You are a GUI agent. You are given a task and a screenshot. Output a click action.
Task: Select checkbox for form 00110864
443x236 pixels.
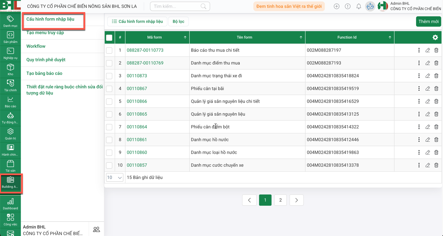(x=109, y=127)
